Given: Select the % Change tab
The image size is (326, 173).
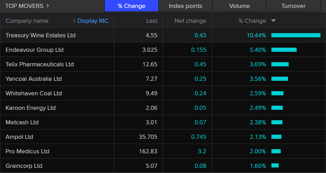Looking at the screenshot, I should click(131, 6).
